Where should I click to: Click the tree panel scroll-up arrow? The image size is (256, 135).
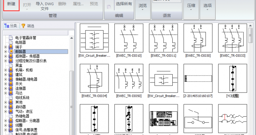(71, 38)
